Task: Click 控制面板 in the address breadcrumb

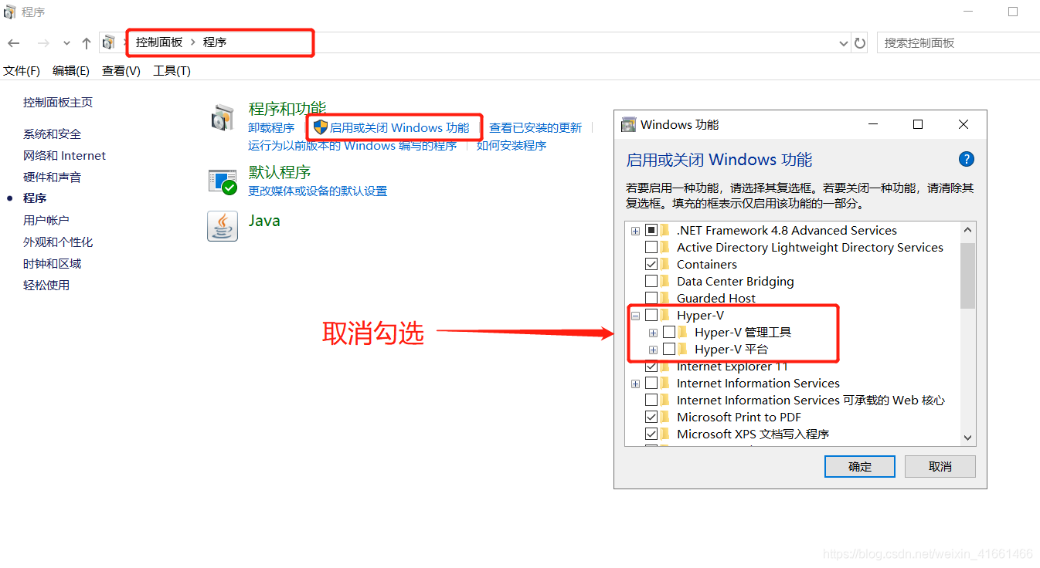Action: 159,42
